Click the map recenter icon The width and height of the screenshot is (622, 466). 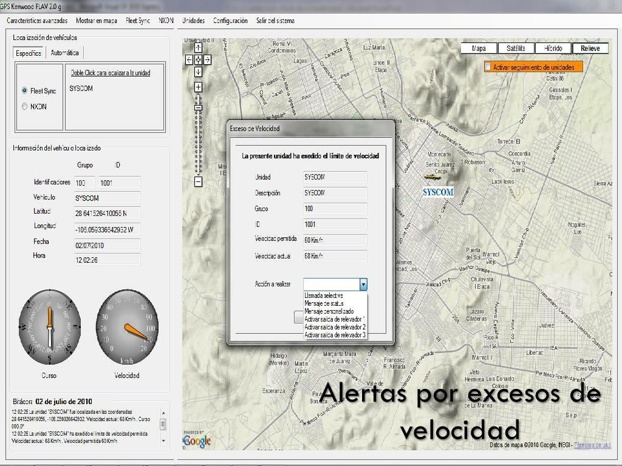tap(198, 60)
